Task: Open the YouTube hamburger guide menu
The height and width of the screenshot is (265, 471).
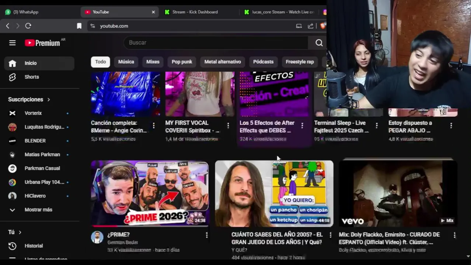Action: click(x=12, y=43)
